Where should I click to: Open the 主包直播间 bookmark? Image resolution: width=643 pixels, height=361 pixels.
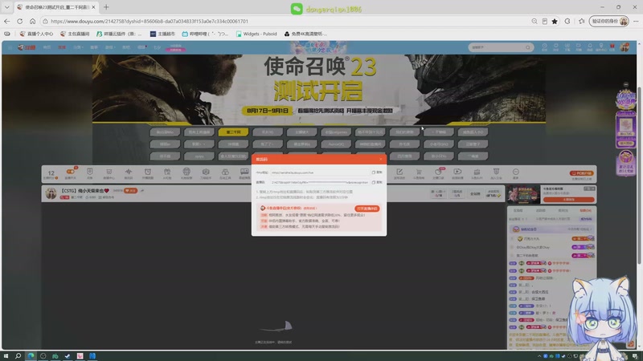tap(75, 34)
